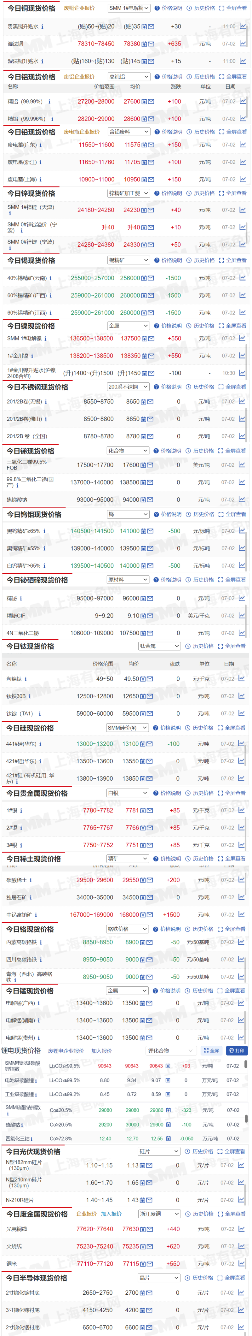Screen dimensions: 252x1336
Task: Click info icon next to 精铋
Action: (21, 599)
